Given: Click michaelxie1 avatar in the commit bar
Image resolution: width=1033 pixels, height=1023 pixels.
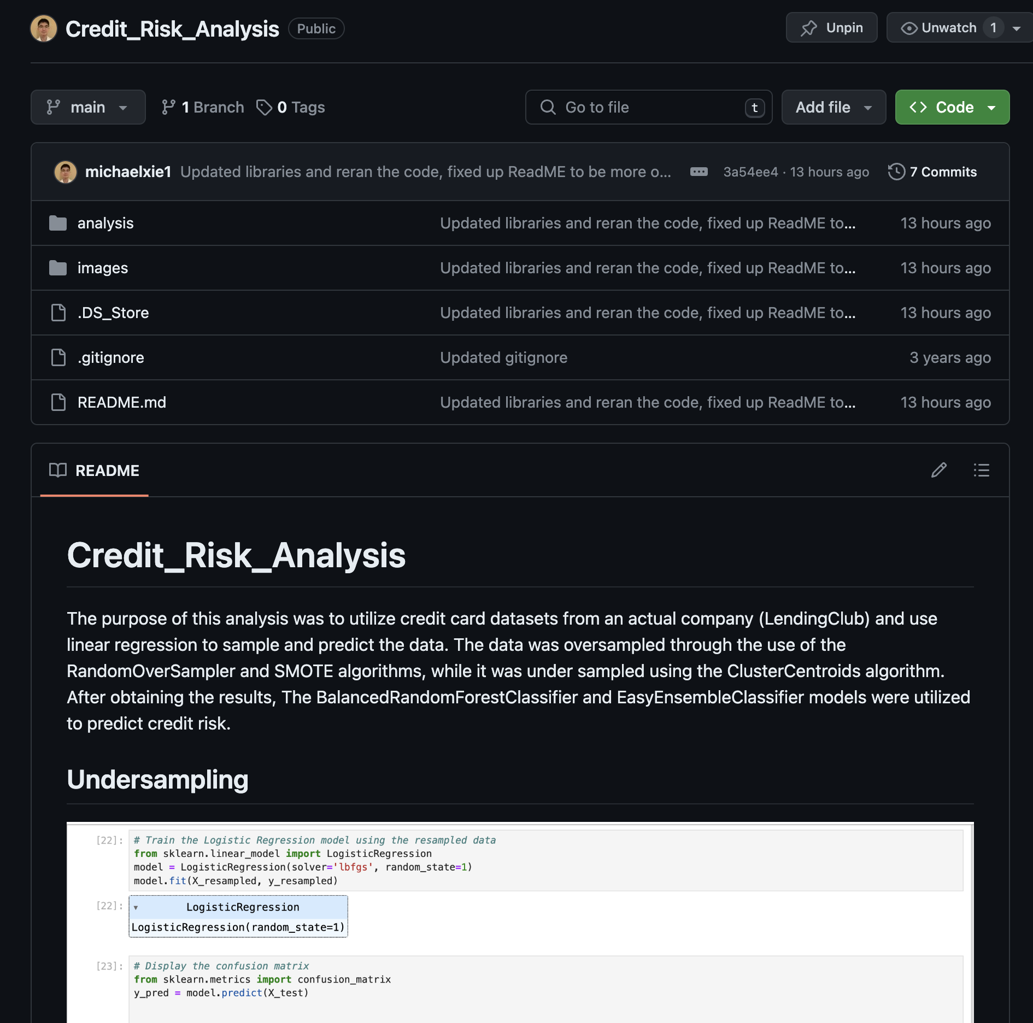Looking at the screenshot, I should (66, 172).
